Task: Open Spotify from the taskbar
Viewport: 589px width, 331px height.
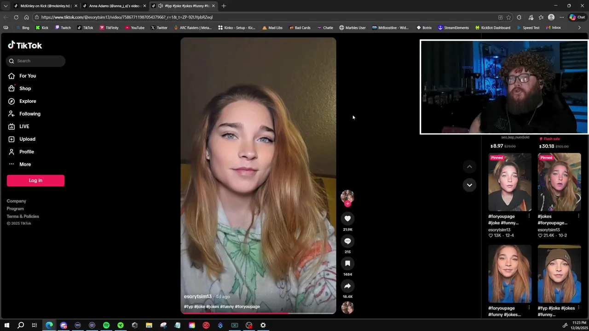Action: pos(106,325)
